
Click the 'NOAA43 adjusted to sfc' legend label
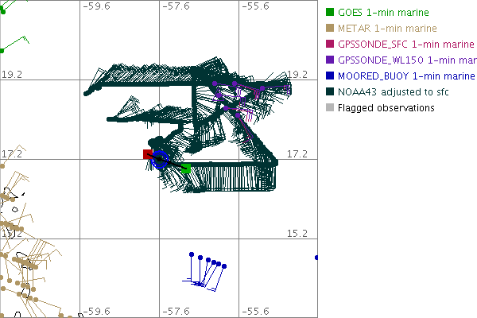[395, 91]
